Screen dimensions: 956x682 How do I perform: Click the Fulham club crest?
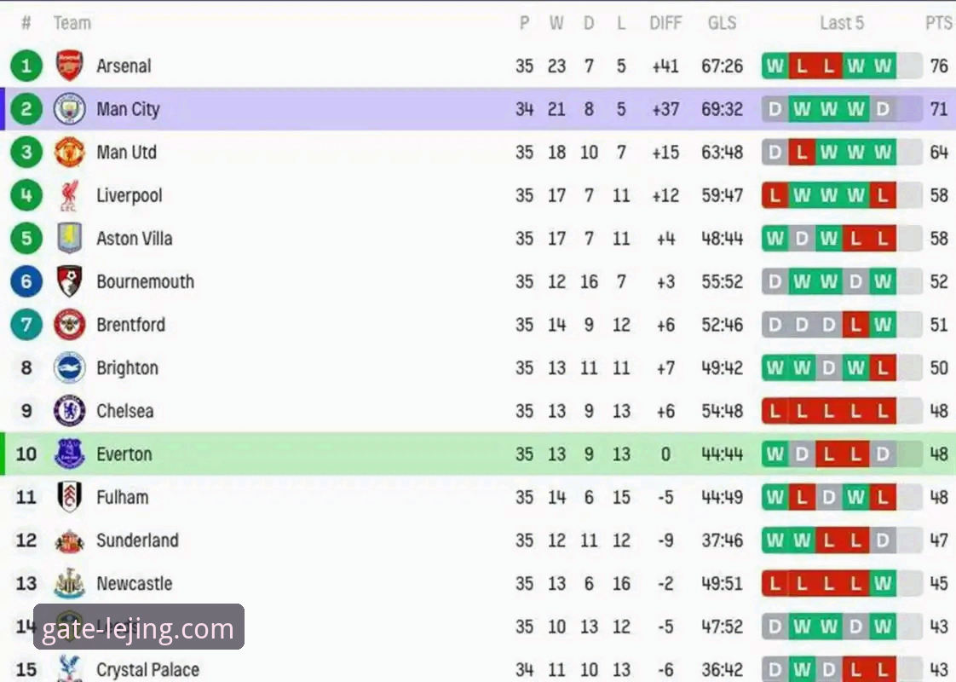[x=69, y=497]
